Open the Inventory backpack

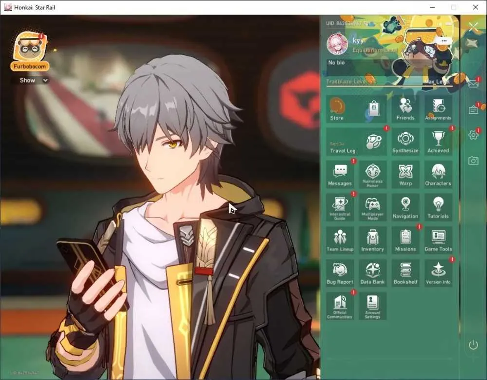373,241
